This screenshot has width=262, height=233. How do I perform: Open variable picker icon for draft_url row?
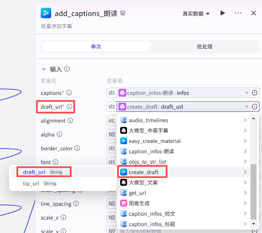pyautogui.click(x=255, y=107)
